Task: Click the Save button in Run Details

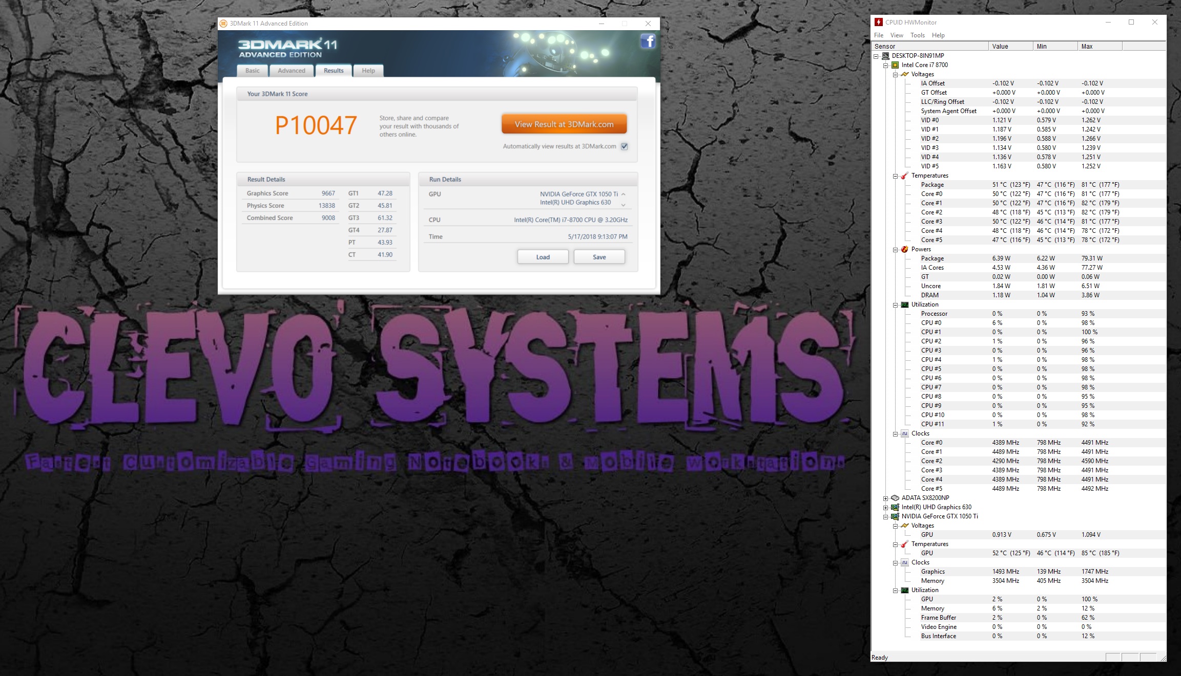Action: pyautogui.click(x=599, y=257)
